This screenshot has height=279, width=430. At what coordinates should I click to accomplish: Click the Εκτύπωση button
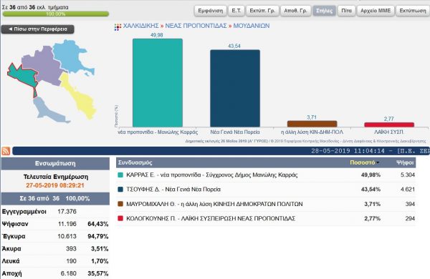pyautogui.click(x=413, y=11)
